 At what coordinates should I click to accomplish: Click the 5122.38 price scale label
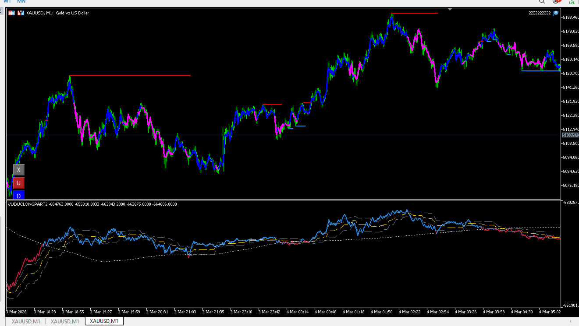tap(571, 116)
